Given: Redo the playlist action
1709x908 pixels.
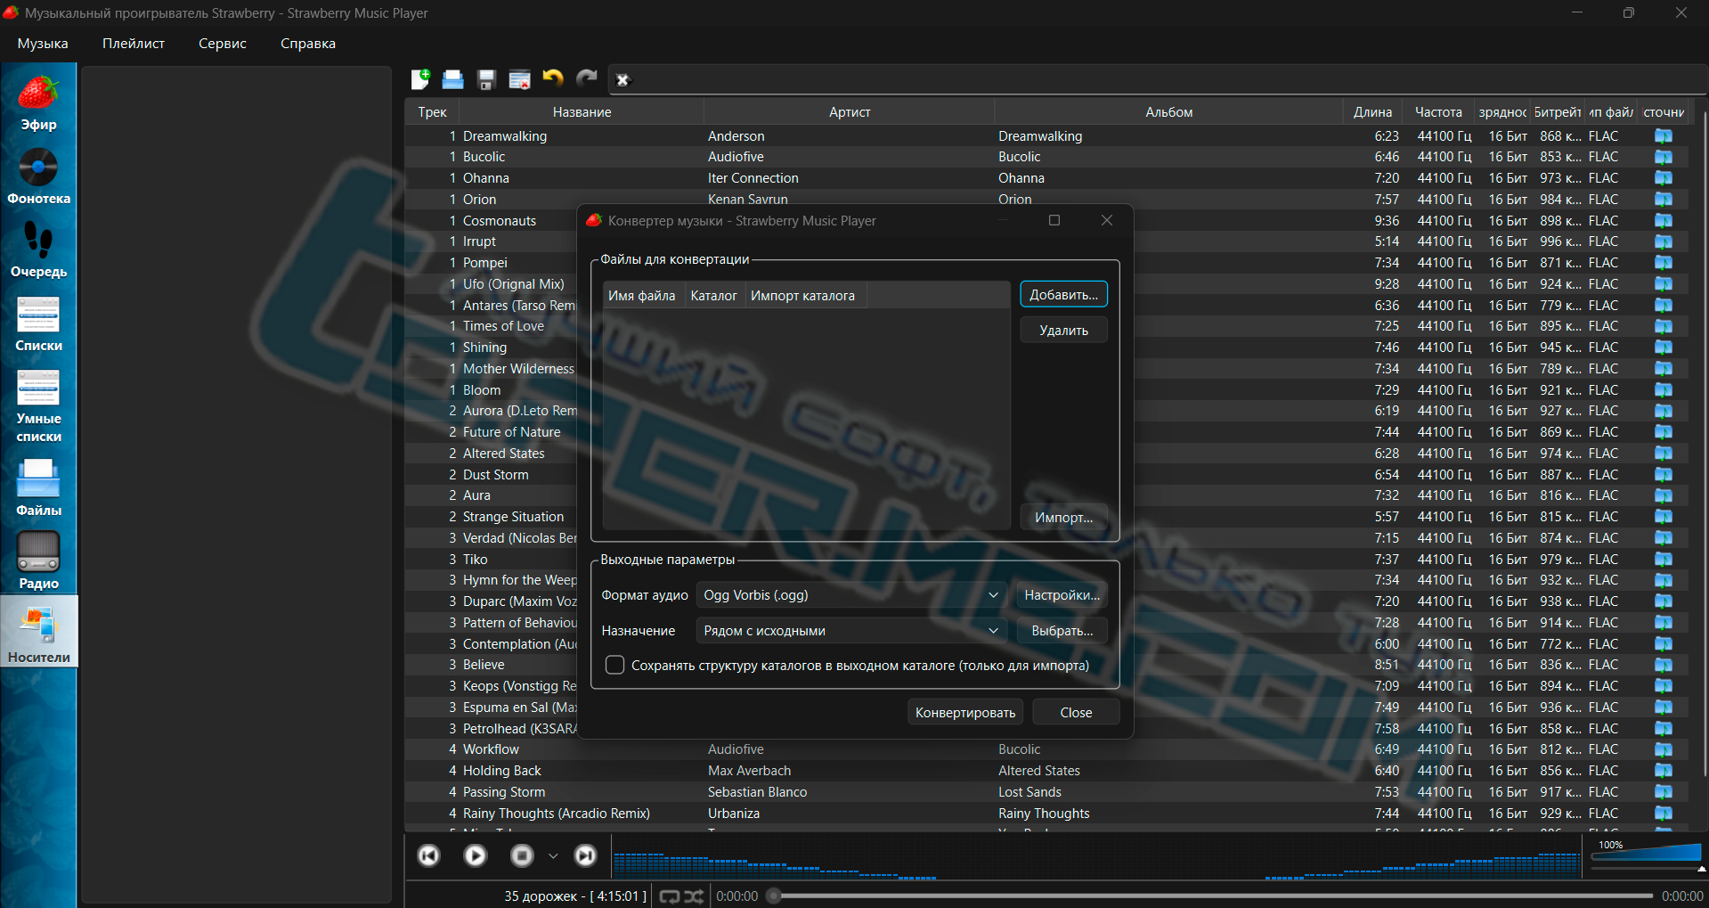Looking at the screenshot, I should 586,79.
